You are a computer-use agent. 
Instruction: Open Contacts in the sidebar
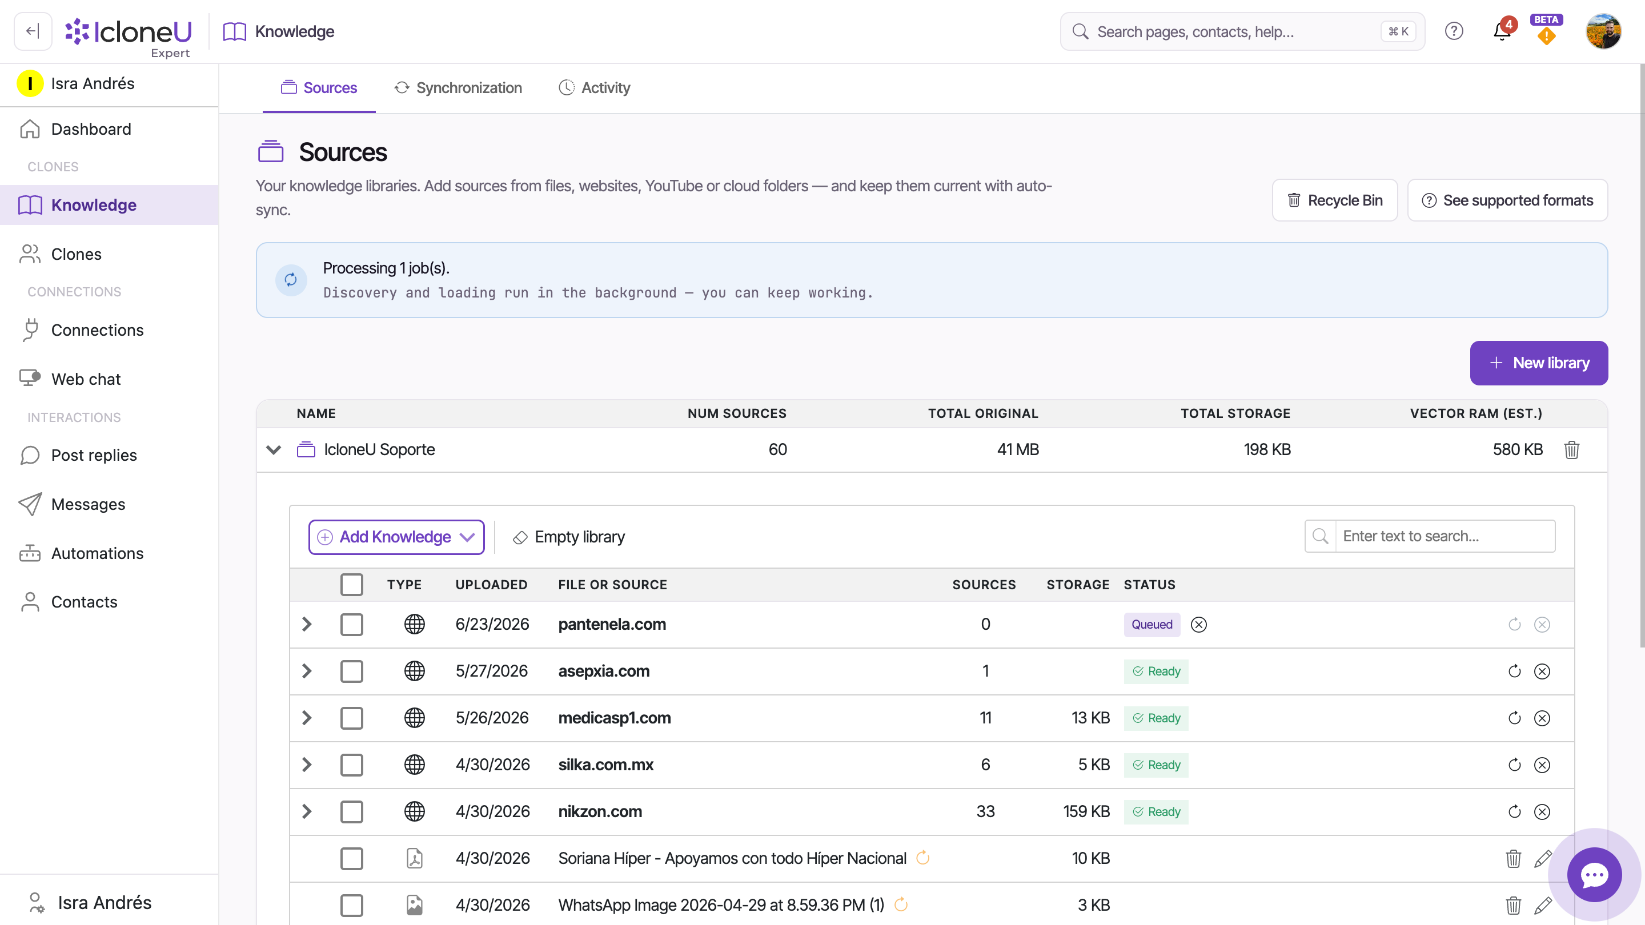[x=109, y=602]
